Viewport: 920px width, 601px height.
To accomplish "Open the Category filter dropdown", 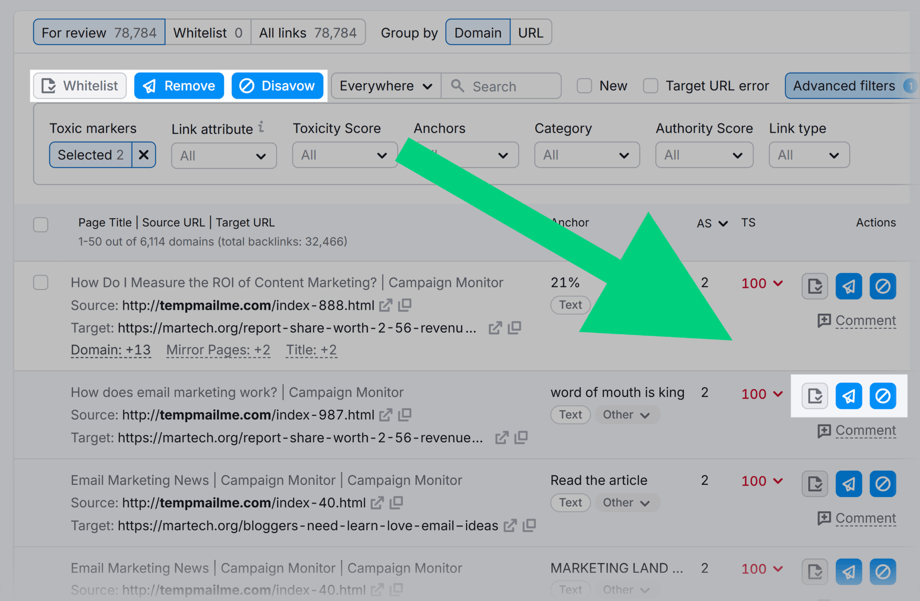I will 586,155.
